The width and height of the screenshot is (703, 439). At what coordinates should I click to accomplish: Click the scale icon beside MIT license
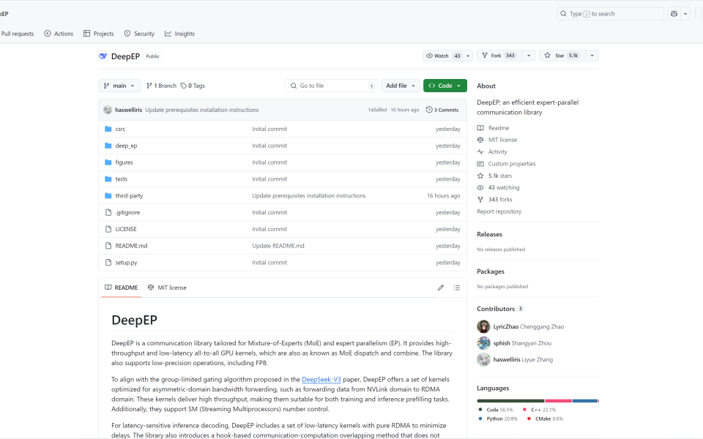(480, 140)
